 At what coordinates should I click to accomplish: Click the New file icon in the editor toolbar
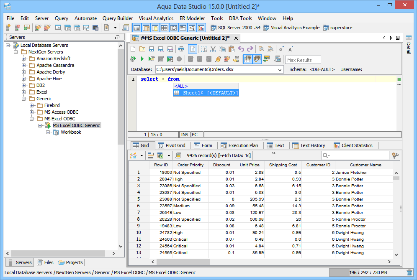[133, 49]
